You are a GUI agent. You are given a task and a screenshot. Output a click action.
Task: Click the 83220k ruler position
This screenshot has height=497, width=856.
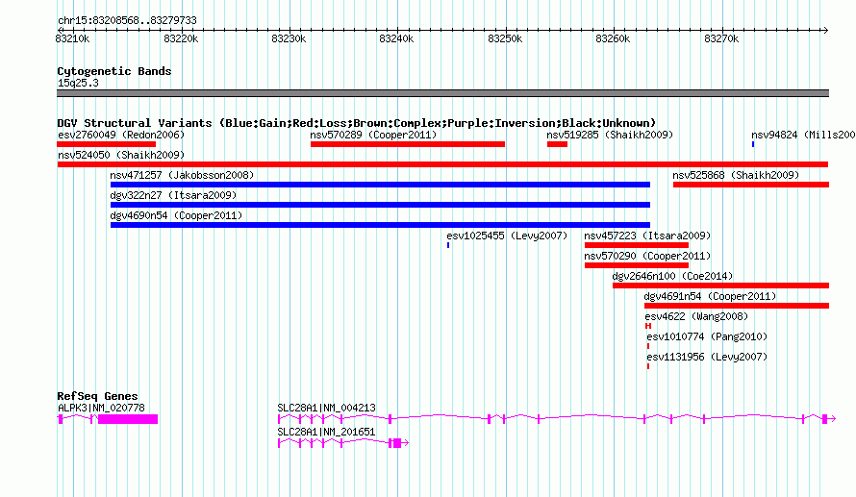click(x=181, y=38)
